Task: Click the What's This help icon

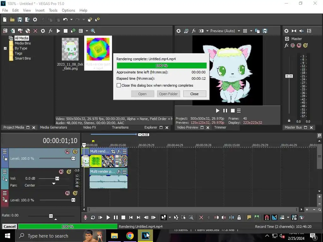Action: tap(97, 20)
